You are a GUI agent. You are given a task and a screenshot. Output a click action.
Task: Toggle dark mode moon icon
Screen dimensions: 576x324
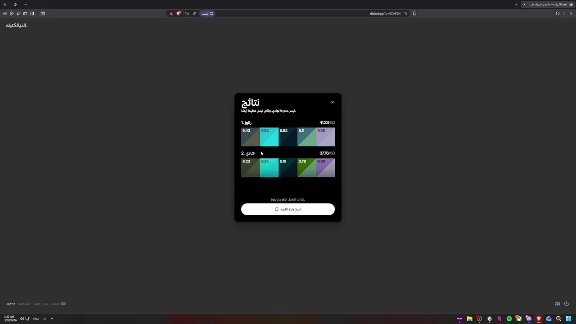pos(567,304)
